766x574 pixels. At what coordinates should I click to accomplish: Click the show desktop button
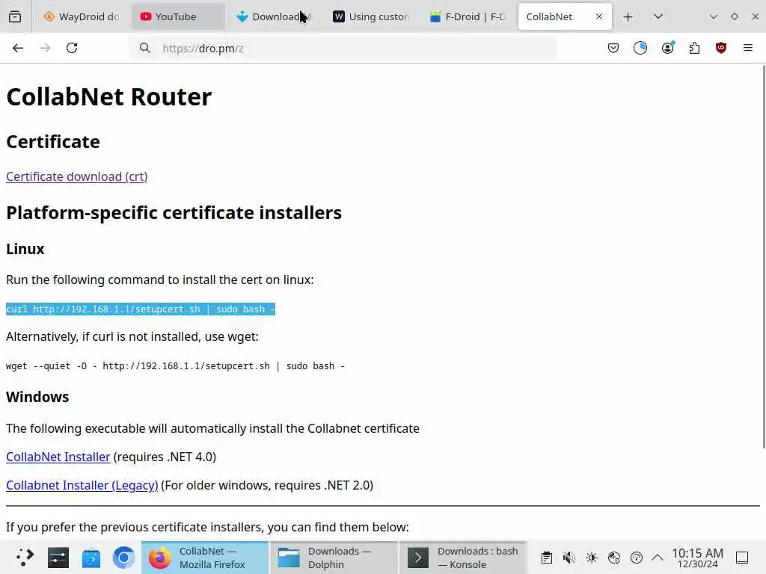[742, 558]
